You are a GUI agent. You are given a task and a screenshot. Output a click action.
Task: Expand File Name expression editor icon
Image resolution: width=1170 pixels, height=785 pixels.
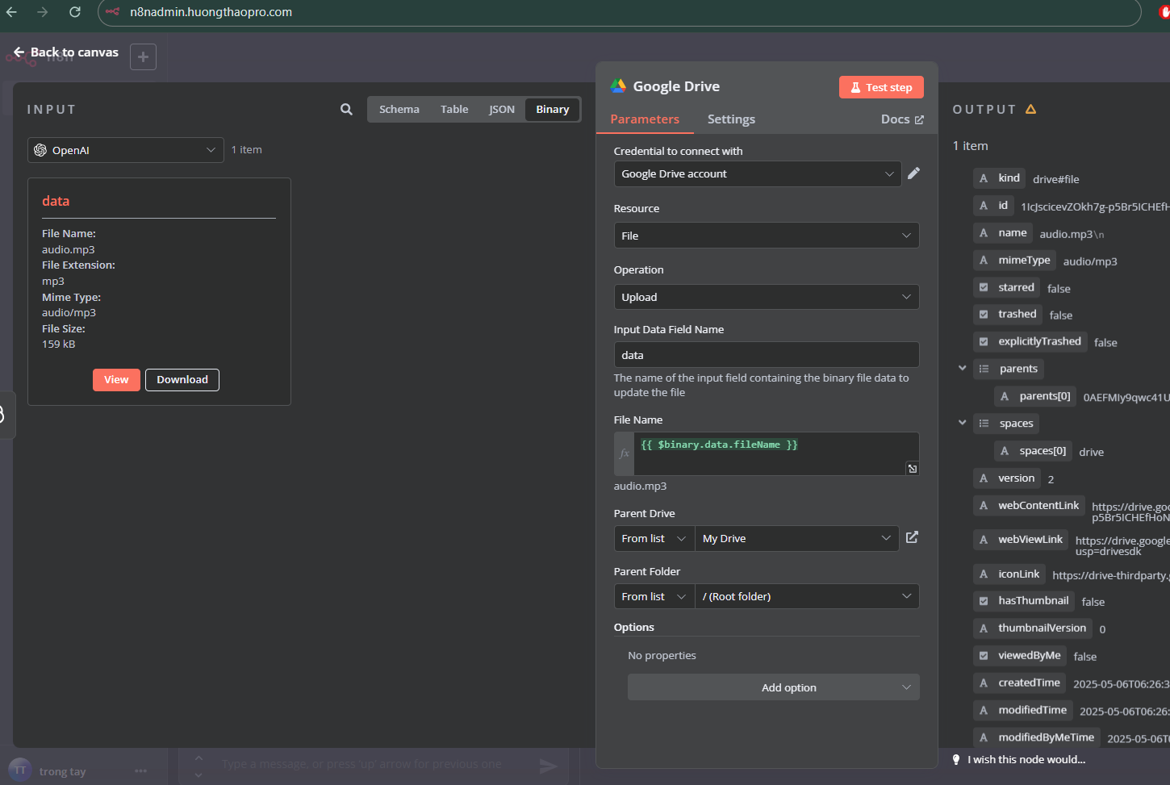[912, 468]
